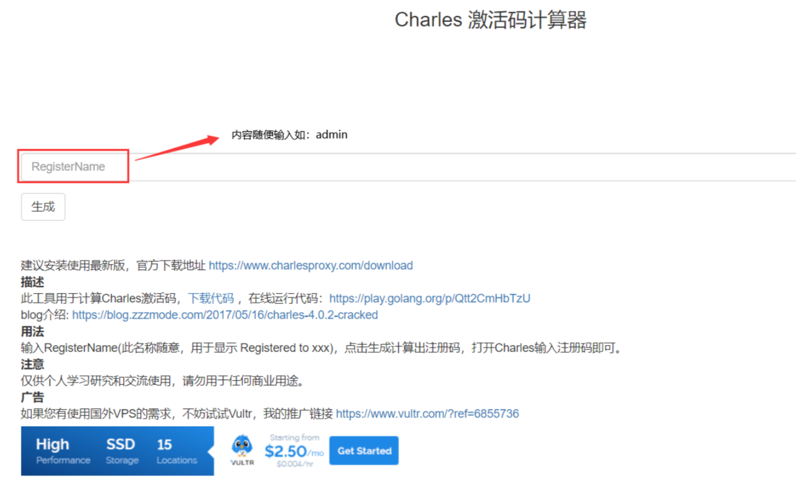Click the 输入RegisterName usage instruction text
This screenshot has height=492, width=796.
tap(322, 348)
